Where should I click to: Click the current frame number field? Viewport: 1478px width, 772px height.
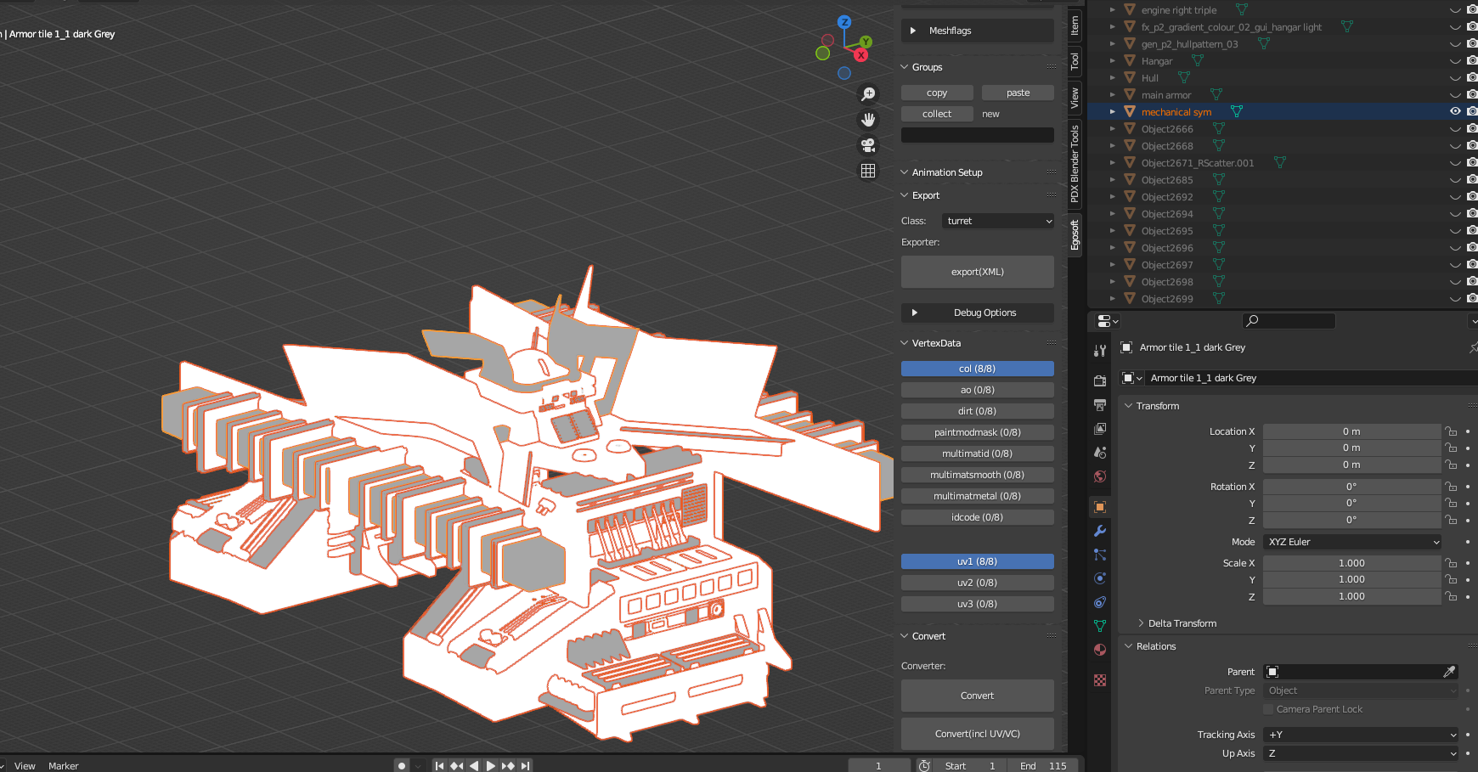(x=878, y=765)
